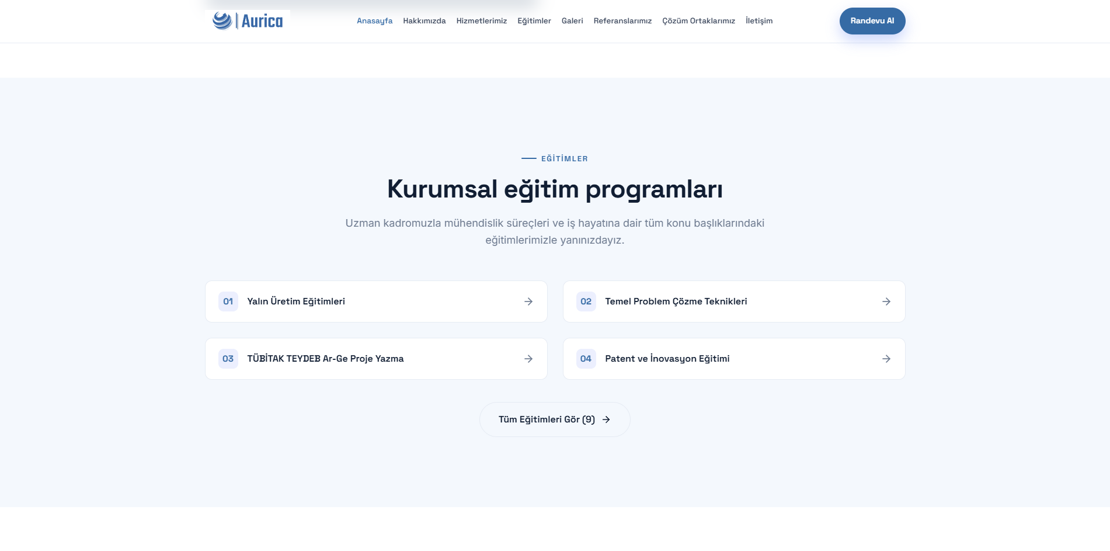Open Hizmetlerimiz menu item
The image size is (1110, 551).
pos(481,21)
